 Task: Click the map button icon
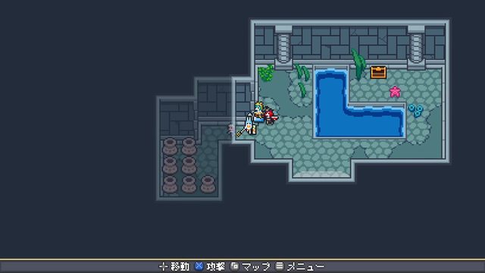coord(235,266)
